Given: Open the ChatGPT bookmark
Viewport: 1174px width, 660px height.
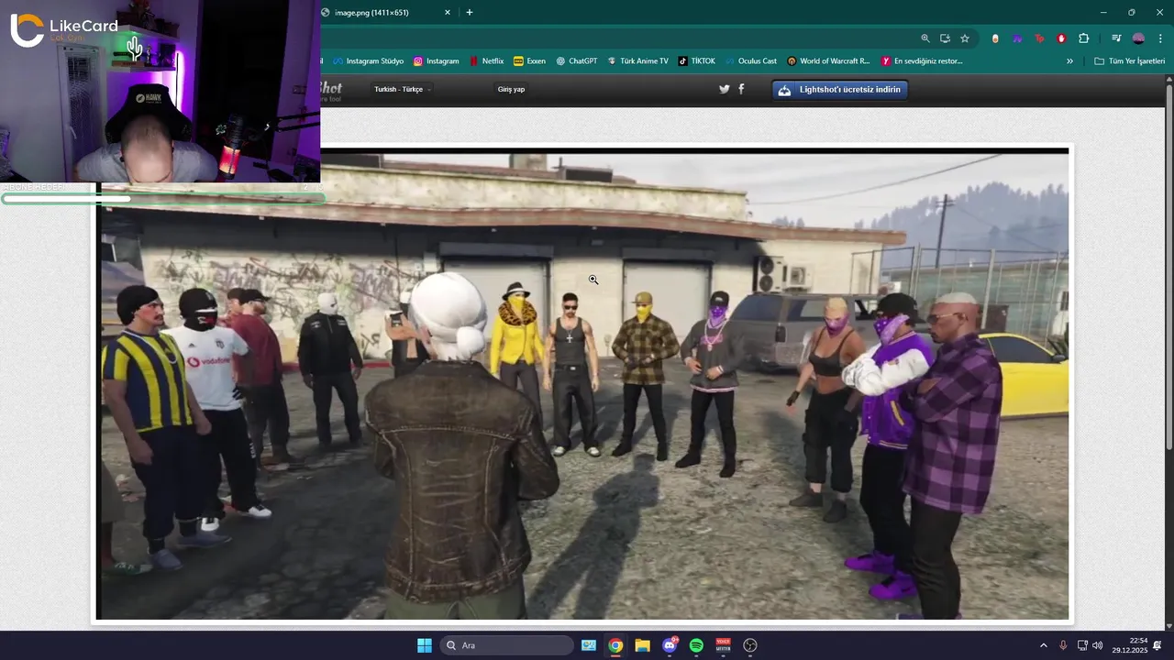Looking at the screenshot, I should pyautogui.click(x=576, y=61).
